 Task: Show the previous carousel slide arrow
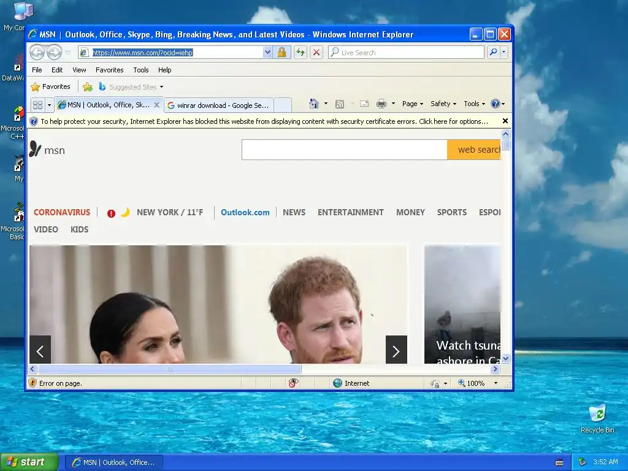coord(40,350)
